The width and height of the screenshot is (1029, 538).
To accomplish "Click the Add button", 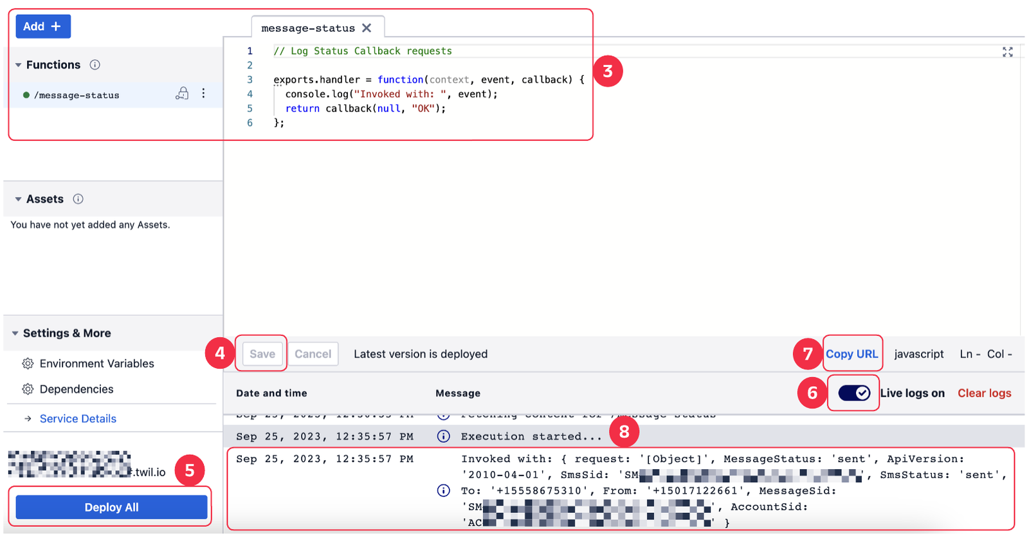I will pos(42,26).
